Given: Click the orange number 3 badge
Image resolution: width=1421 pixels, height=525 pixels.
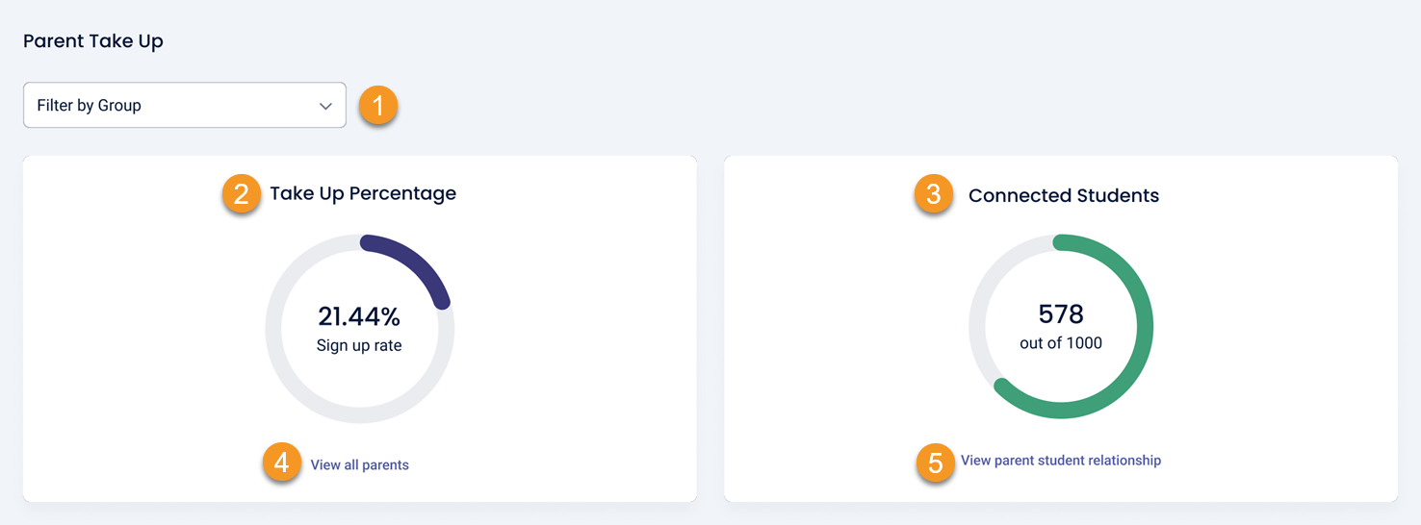Looking at the screenshot, I should click(x=933, y=194).
